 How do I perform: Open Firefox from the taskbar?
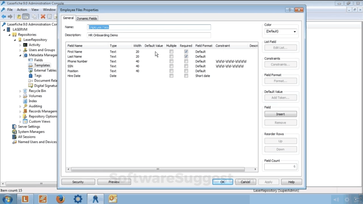[x=60, y=199]
